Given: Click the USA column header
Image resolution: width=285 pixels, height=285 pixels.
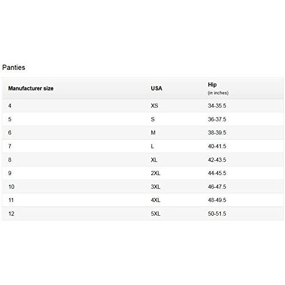Looking at the screenshot, I should pos(156,89).
